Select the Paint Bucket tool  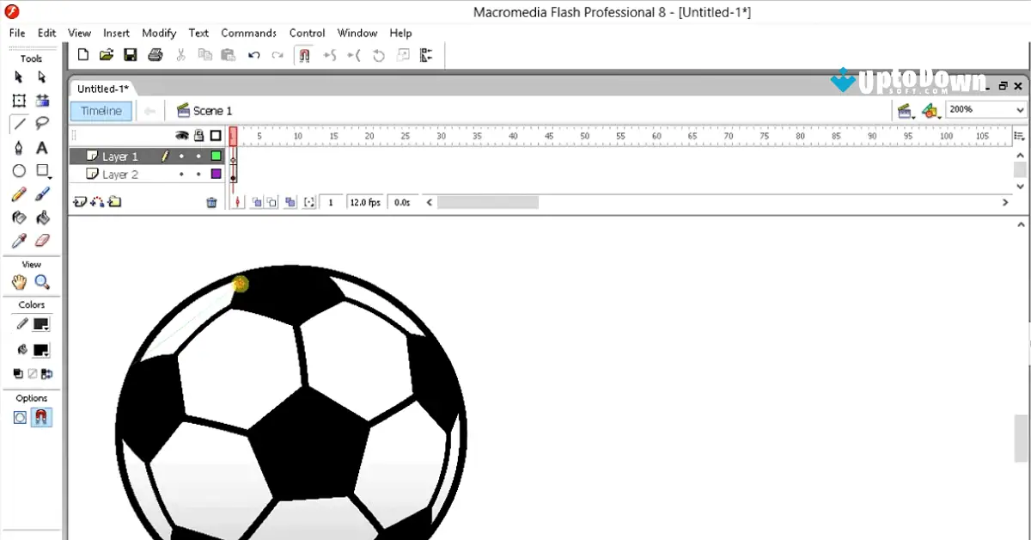pos(41,218)
